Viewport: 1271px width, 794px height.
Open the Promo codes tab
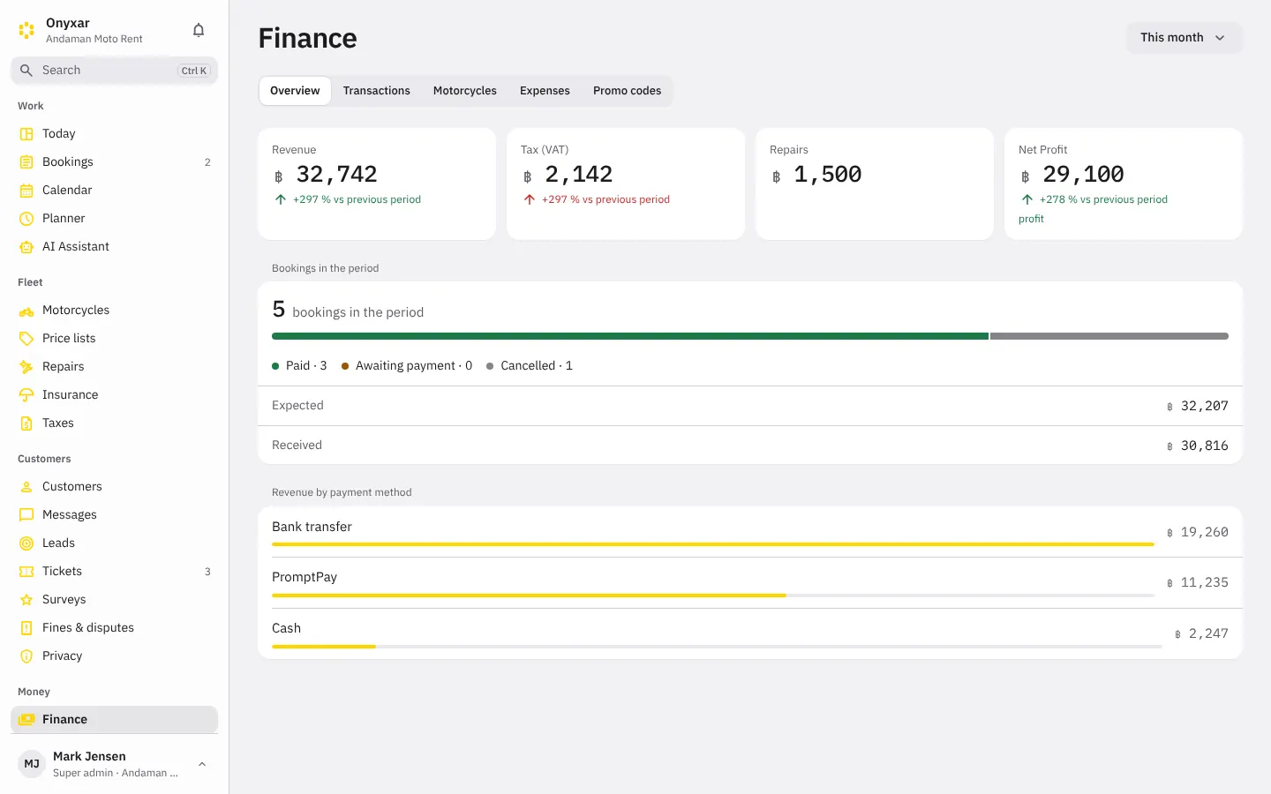click(x=627, y=91)
